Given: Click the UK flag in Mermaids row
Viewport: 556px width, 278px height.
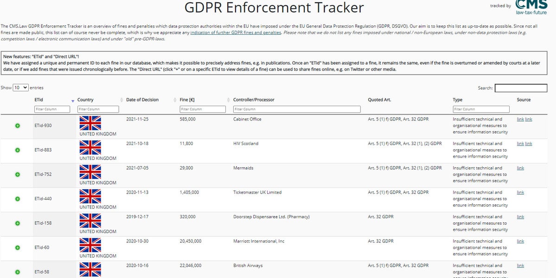Looking at the screenshot, I should click(90, 172).
